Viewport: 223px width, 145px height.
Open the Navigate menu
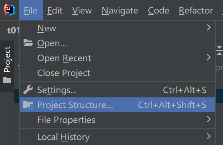pos(120,11)
